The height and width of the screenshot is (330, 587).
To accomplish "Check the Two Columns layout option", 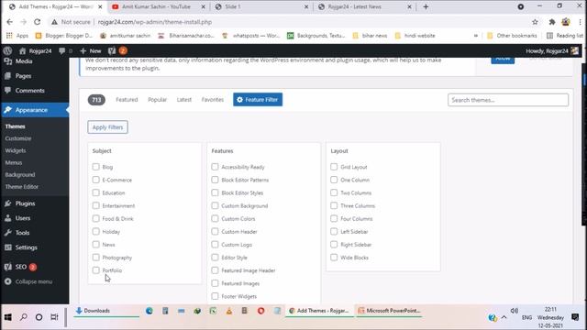I will 334,192.
